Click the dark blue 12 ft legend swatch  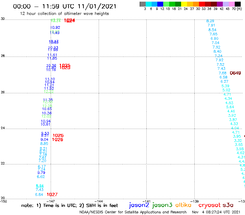[160, 4]
